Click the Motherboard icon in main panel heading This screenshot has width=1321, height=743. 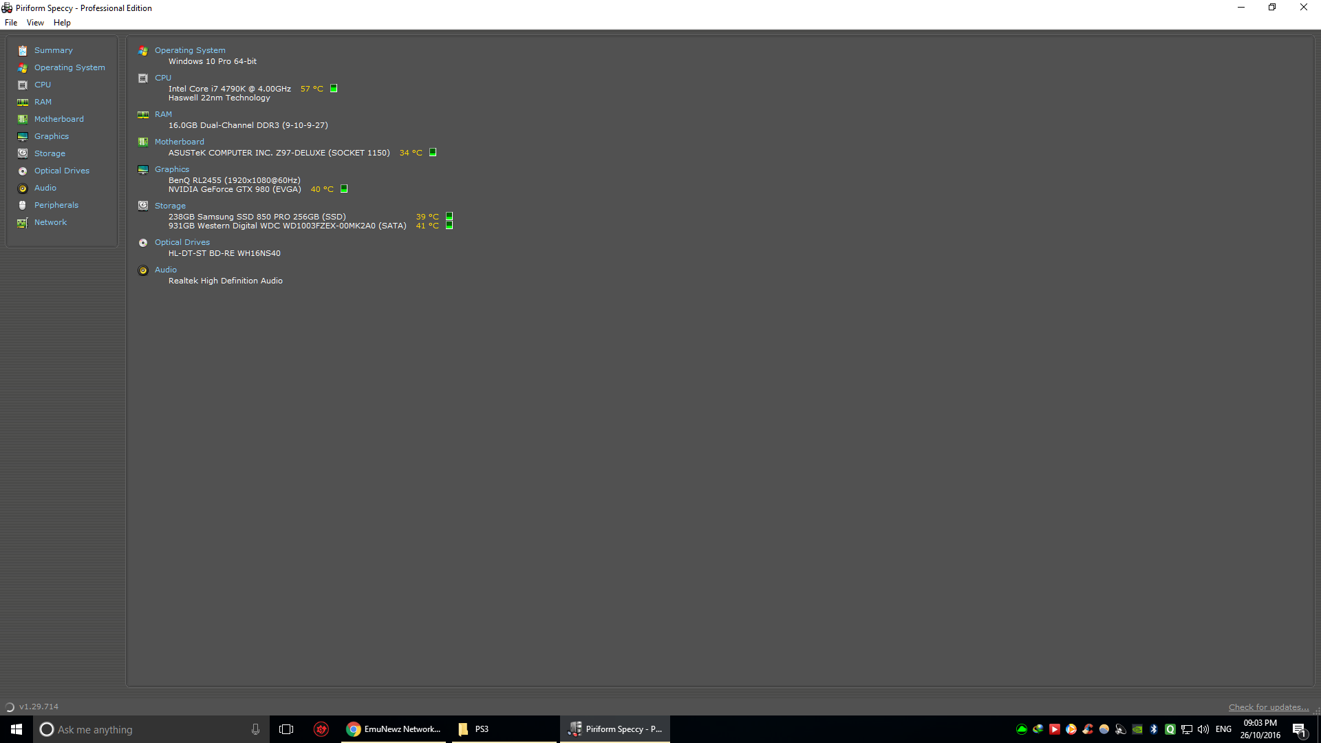[143, 142]
